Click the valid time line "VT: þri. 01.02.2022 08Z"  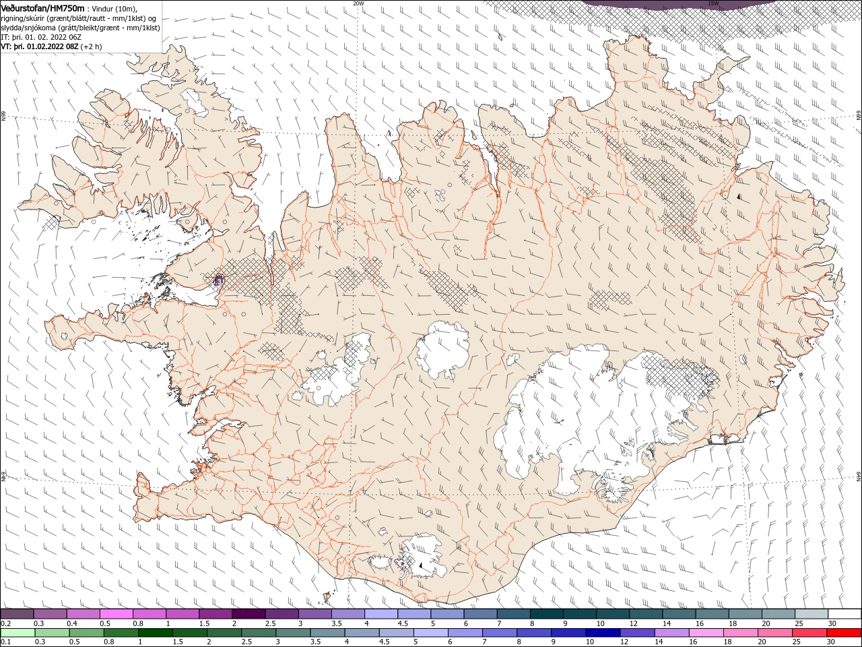pos(40,47)
